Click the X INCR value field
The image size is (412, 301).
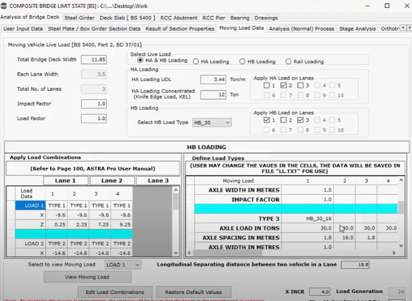(x=320, y=292)
